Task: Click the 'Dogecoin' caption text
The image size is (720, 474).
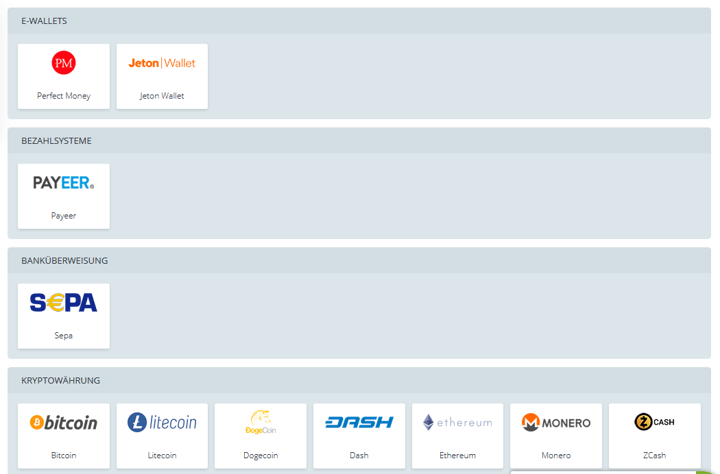Action: (x=261, y=456)
